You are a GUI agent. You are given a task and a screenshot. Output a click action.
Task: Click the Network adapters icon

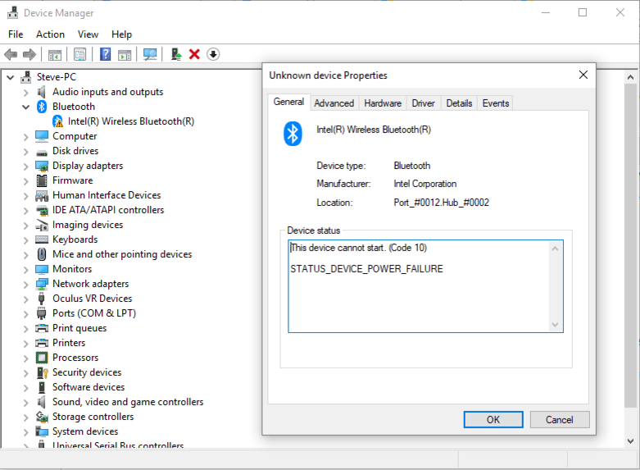tap(42, 284)
